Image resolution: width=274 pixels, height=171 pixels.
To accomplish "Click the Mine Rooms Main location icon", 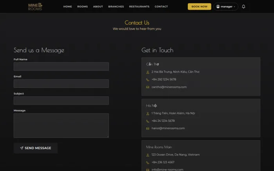I will (148, 155).
